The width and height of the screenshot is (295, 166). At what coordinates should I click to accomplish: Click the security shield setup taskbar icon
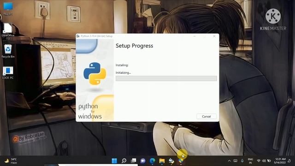[x=181, y=161]
